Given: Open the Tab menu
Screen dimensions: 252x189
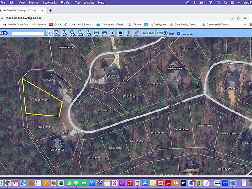Looking at the screenshot, I should point(77,3).
